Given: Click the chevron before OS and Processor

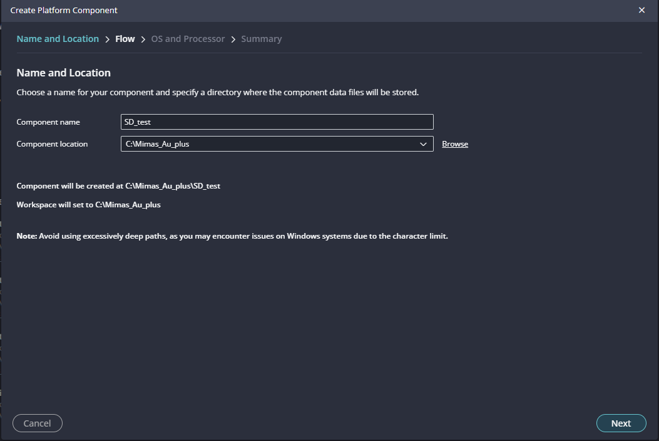Looking at the screenshot, I should coord(143,39).
